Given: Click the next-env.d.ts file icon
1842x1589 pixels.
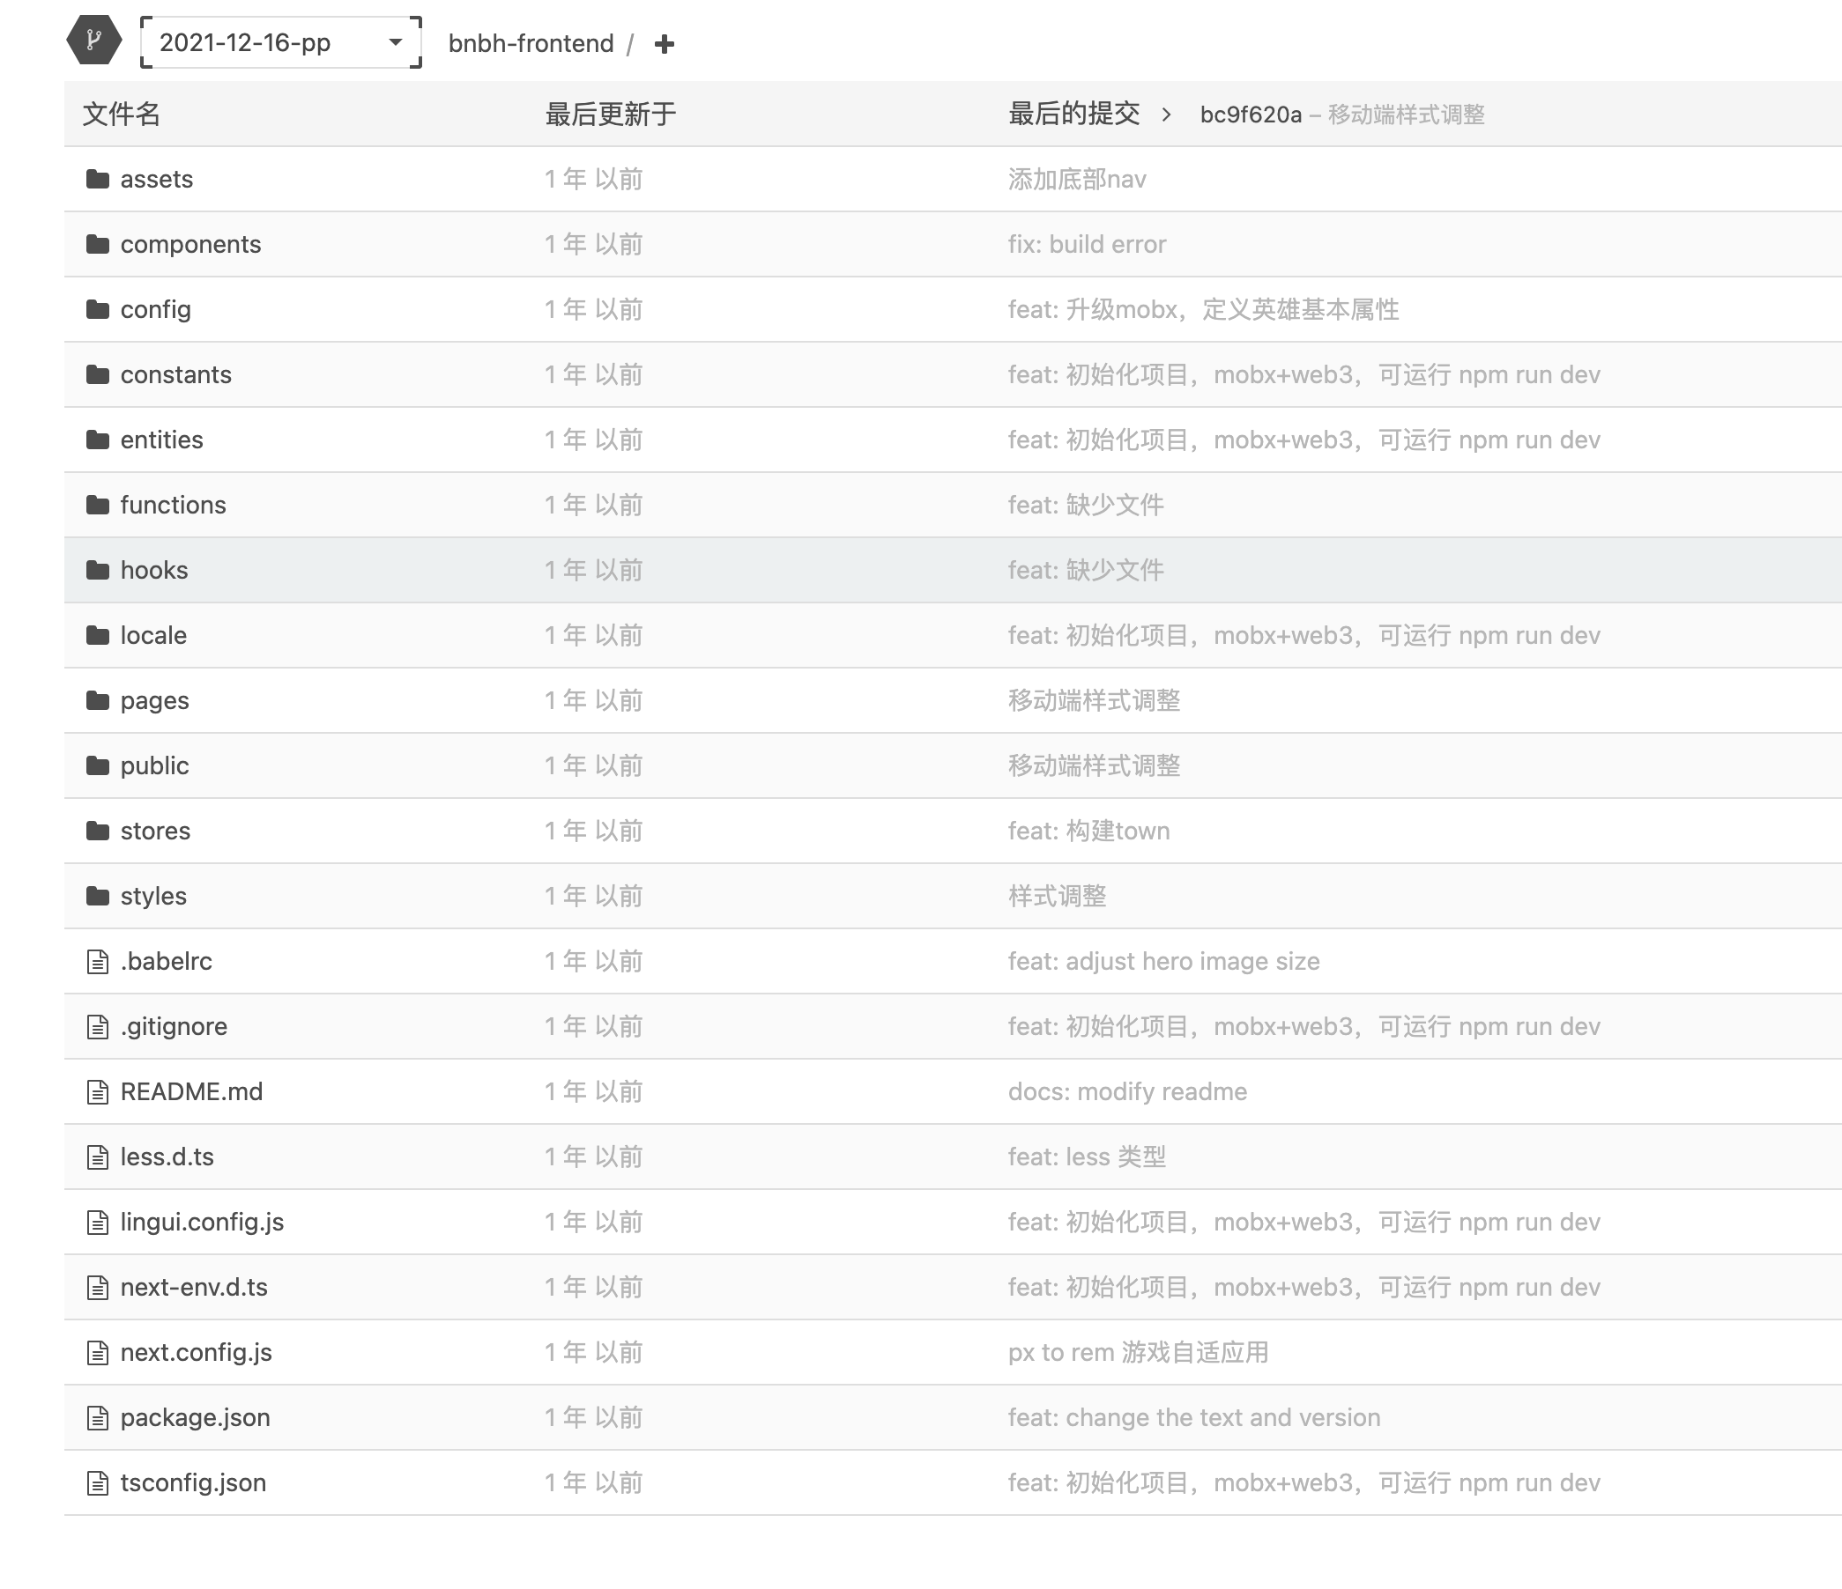Looking at the screenshot, I should [98, 1287].
